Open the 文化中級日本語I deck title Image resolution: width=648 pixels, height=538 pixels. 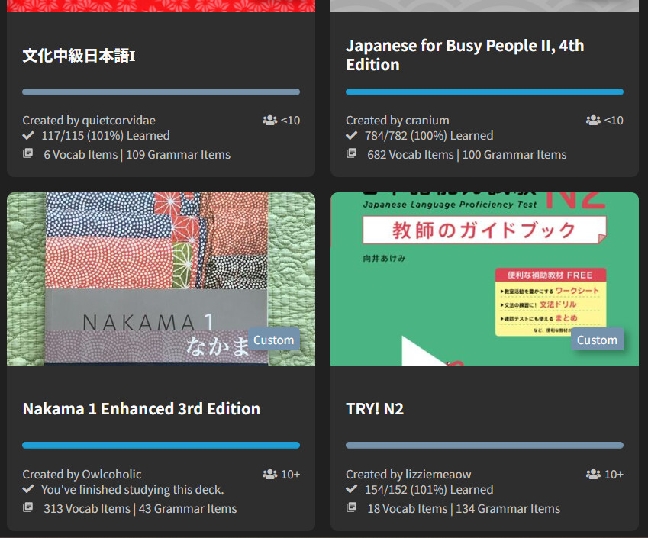point(79,56)
